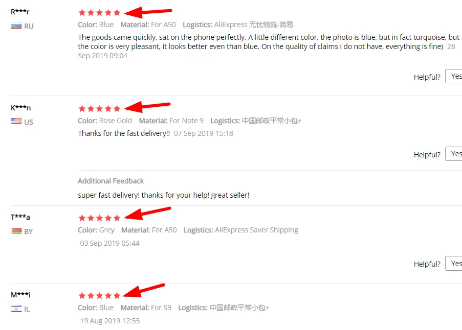The width and height of the screenshot is (462, 330).
Task: Click reviewer name R***r
Action: (x=20, y=12)
